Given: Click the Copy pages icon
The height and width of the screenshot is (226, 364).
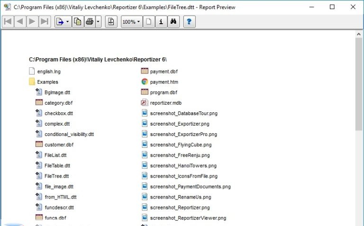Looking at the screenshot, I should coord(78,22).
